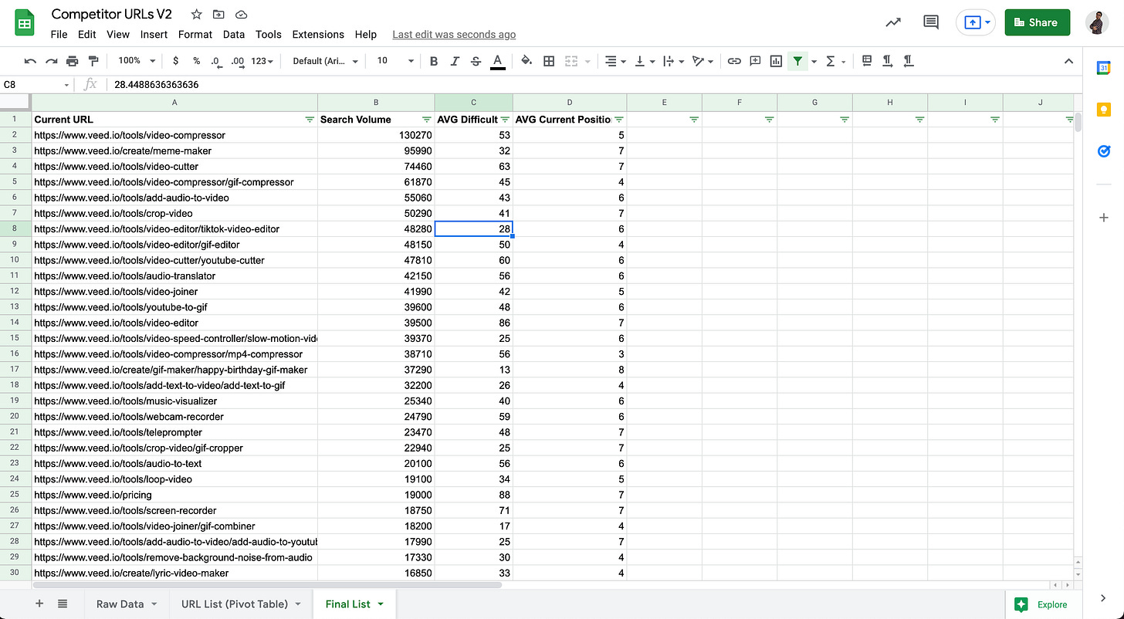Set left-to-right text direction
The width and height of the screenshot is (1124, 619).
point(888,61)
